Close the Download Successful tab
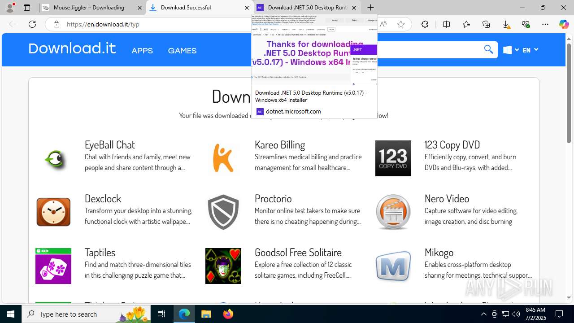 point(247,8)
